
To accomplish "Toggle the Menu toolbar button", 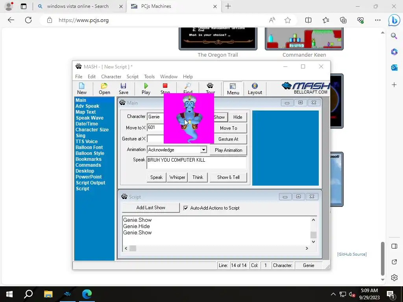I will coord(233,89).
